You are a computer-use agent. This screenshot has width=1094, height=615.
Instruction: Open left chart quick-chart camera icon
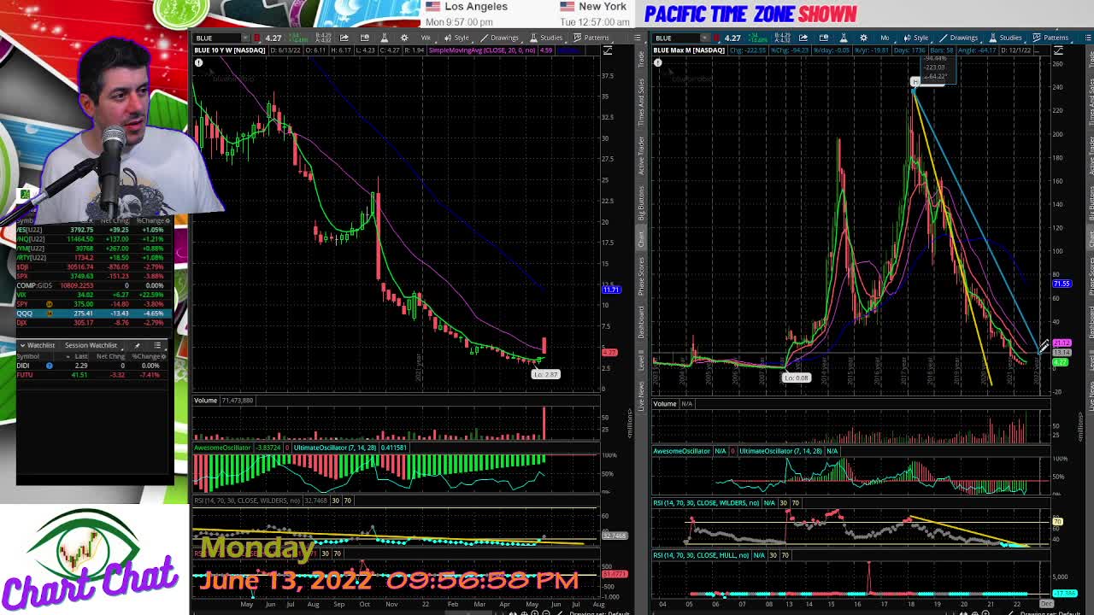point(364,38)
